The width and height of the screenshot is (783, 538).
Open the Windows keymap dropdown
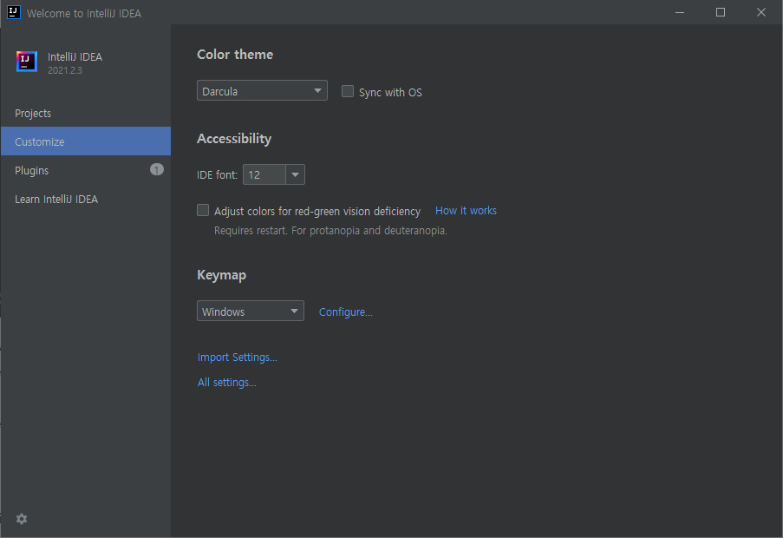click(251, 311)
